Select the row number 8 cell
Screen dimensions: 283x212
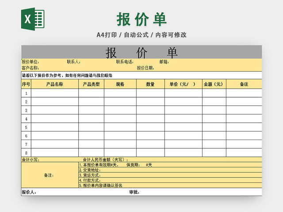click(26, 153)
